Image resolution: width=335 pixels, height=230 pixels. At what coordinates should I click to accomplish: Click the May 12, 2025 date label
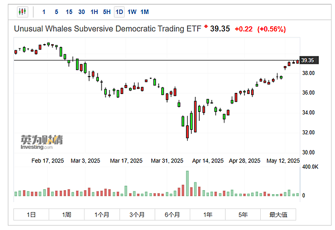click(283, 161)
